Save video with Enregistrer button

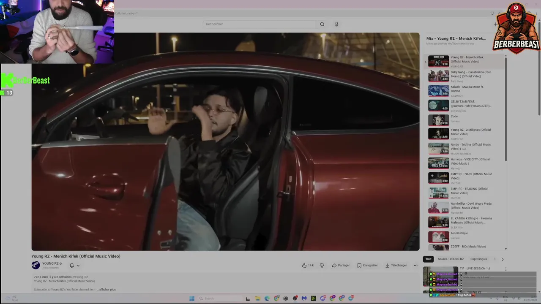click(x=367, y=265)
